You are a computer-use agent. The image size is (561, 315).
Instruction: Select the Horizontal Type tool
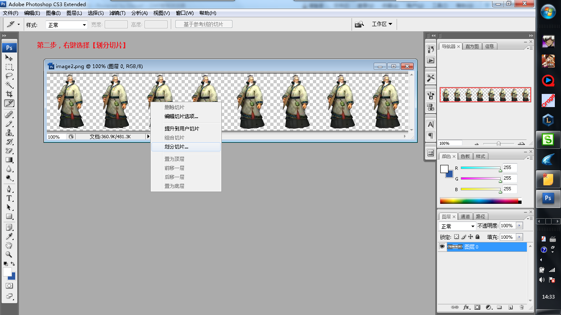coord(9,198)
